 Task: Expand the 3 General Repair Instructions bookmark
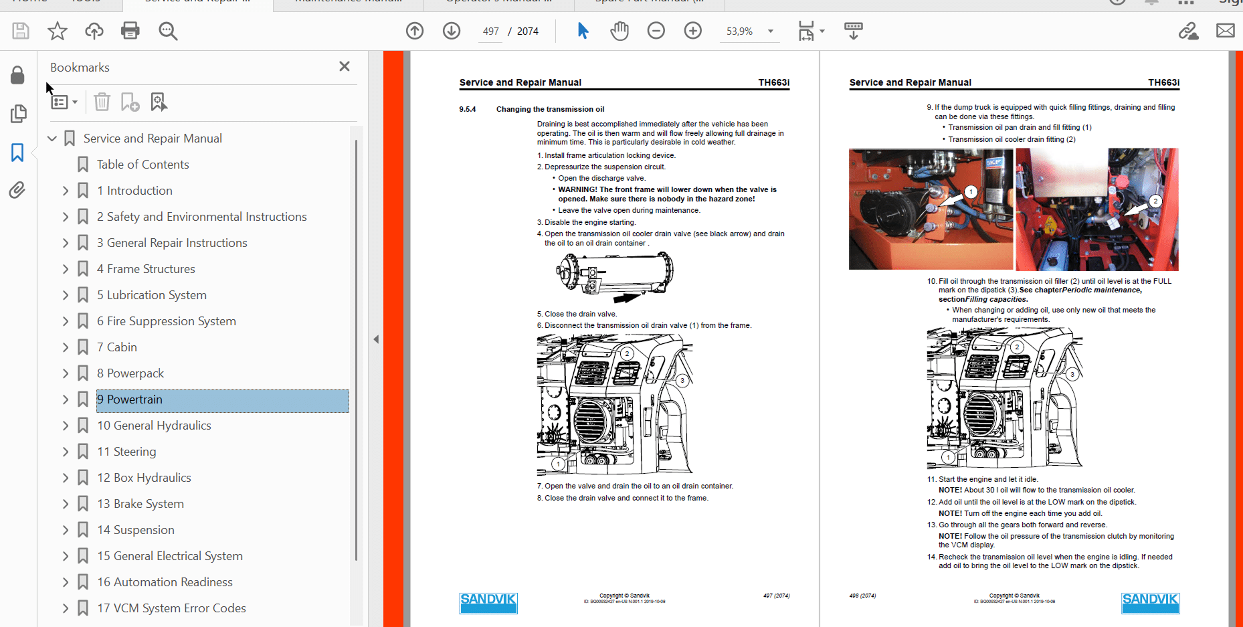(66, 243)
